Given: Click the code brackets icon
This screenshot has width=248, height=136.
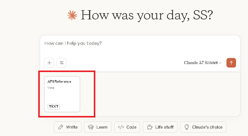Looking at the screenshot, I should (121, 127).
